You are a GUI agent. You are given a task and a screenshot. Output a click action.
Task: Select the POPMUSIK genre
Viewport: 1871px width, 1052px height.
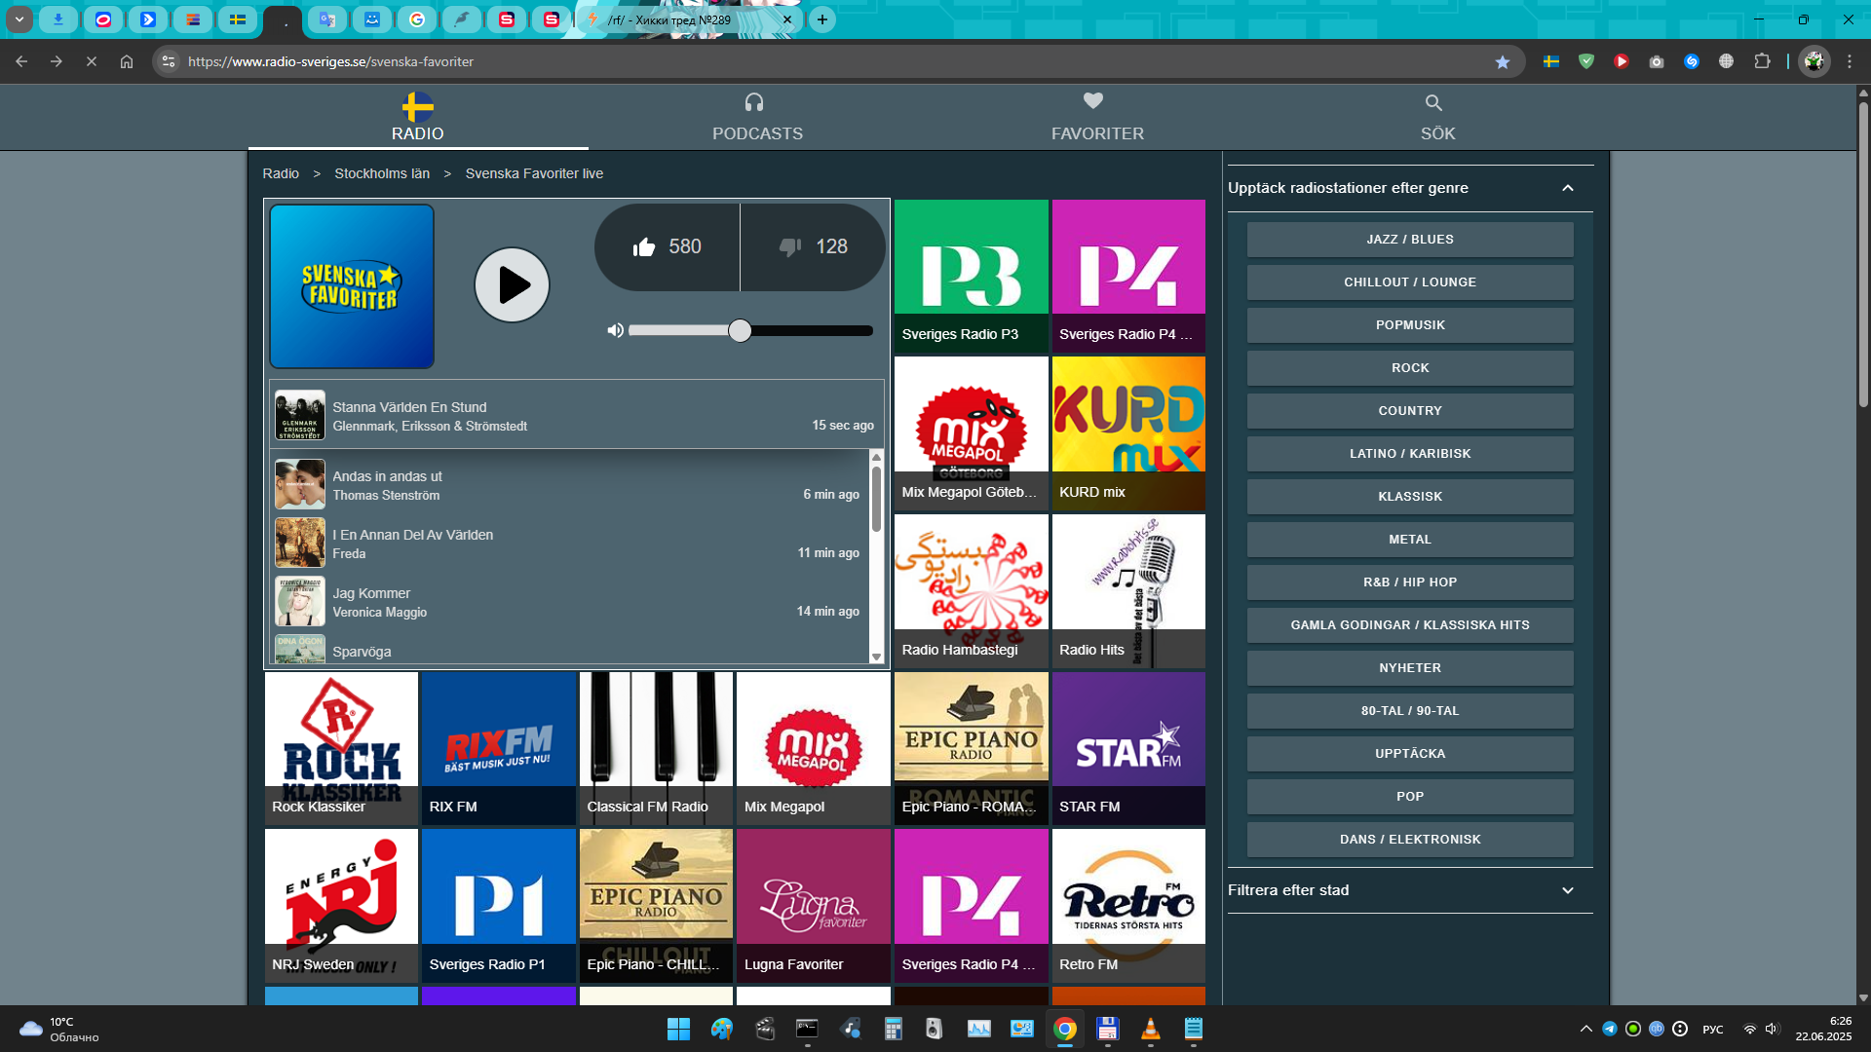1410,325
